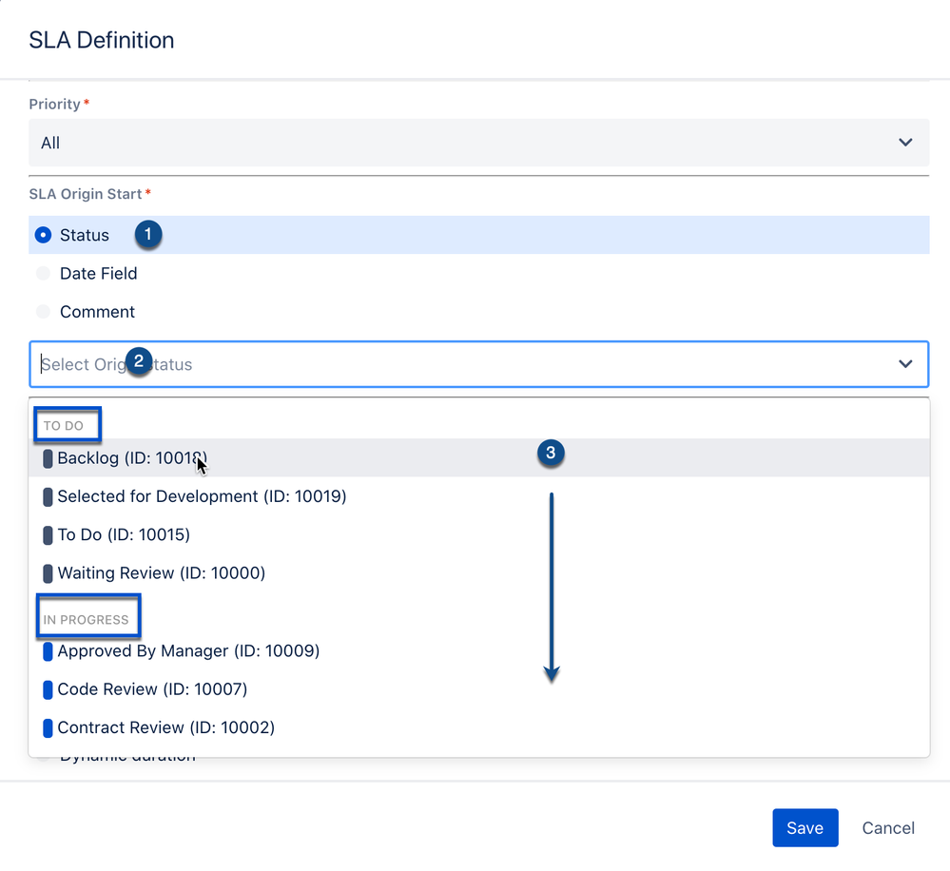Screen dimensions: 950x871
Task: Click the TO DO group header
Action: pyautogui.click(x=67, y=424)
